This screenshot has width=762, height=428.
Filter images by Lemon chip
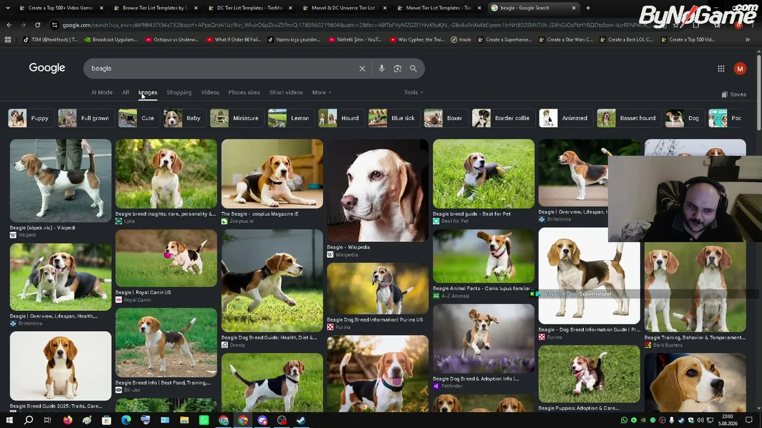[290, 118]
